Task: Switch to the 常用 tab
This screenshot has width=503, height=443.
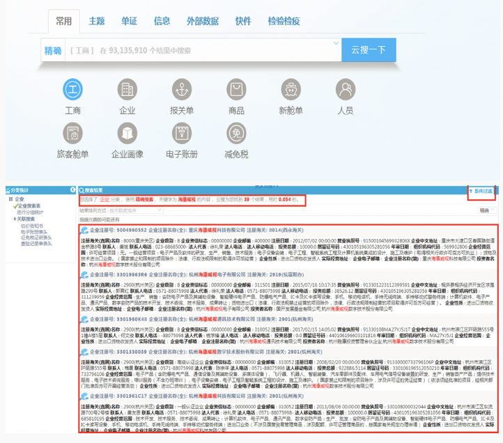Action: click(x=64, y=21)
